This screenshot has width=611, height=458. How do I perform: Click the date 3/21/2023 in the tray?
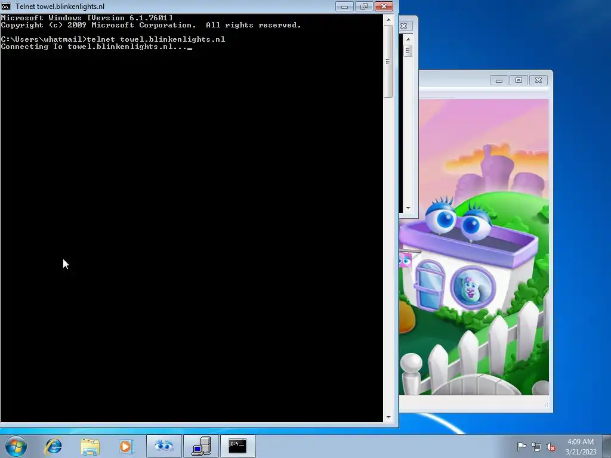(x=581, y=452)
